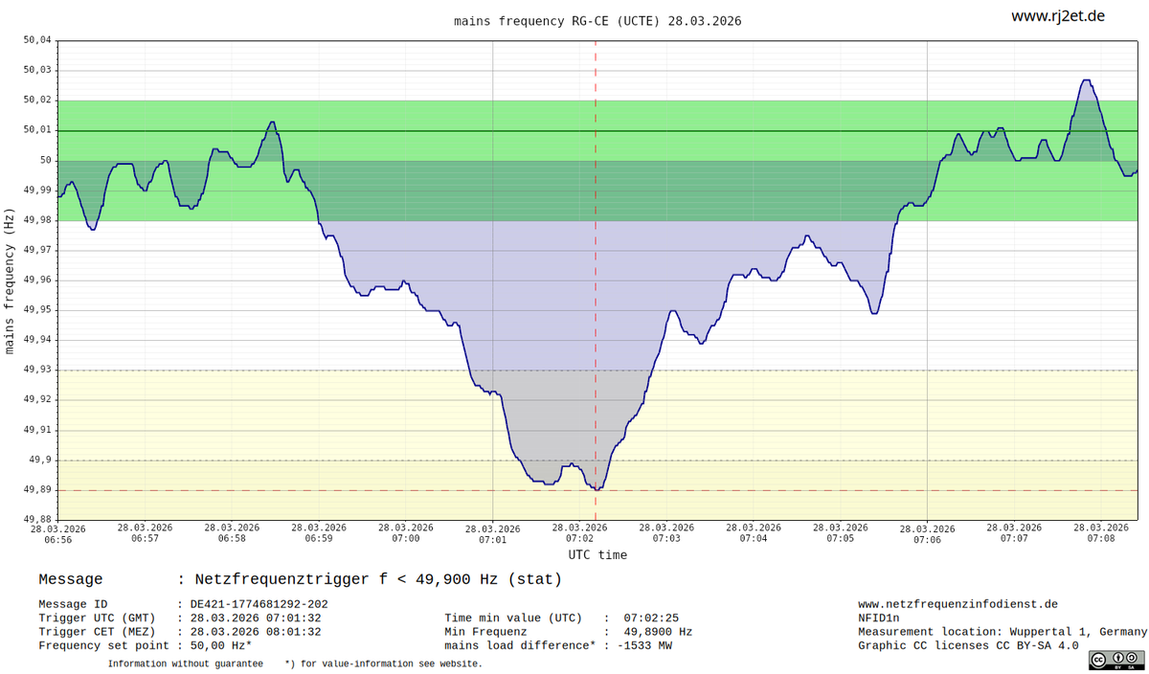Click the 07:05 time axis label
The width and height of the screenshot is (1149, 674).
click(x=841, y=533)
